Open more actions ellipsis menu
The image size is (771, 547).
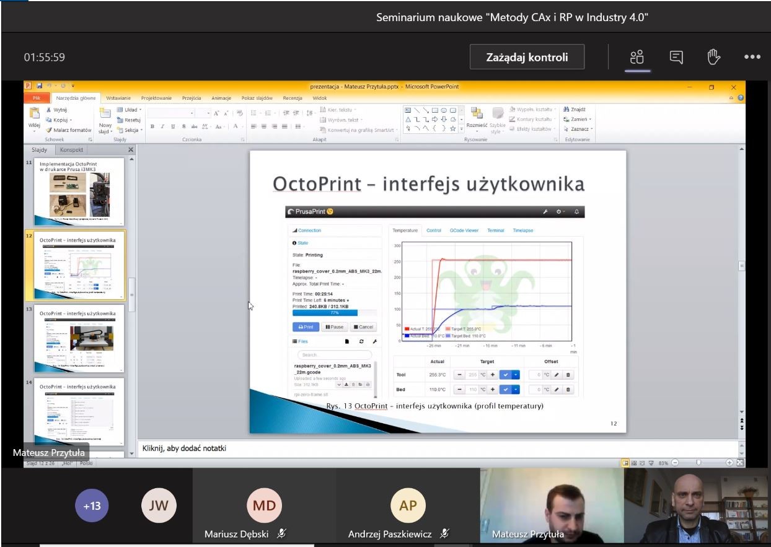752,58
